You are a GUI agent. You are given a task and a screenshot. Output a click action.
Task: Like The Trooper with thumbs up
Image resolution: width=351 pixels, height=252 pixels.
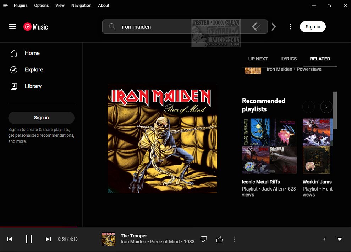219,240
